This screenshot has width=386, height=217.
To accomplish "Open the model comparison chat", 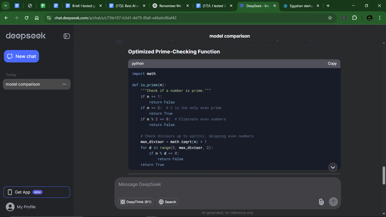I will click(x=37, y=84).
